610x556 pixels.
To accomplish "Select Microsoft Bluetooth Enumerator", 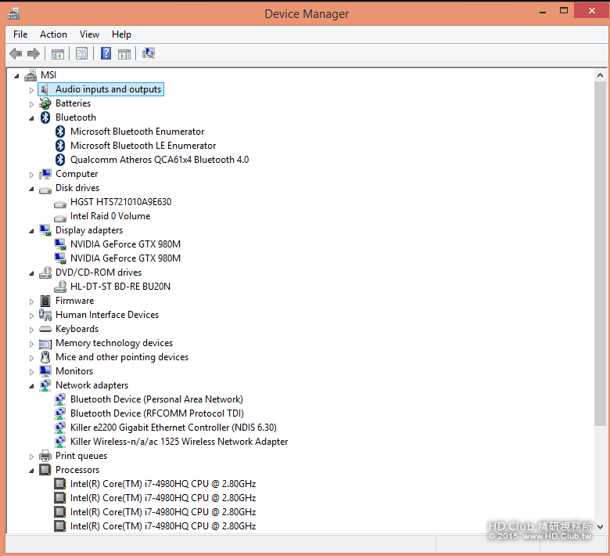I will click(138, 132).
